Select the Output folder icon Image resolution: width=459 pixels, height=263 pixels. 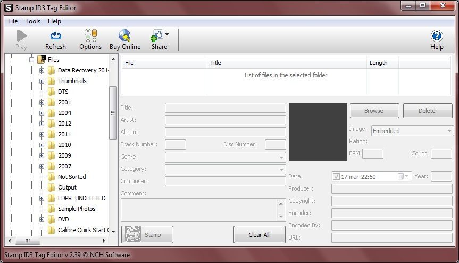click(52, 187)
